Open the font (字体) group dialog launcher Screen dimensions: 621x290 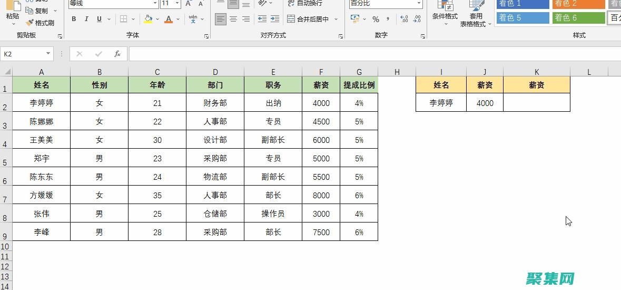(206, 36)
